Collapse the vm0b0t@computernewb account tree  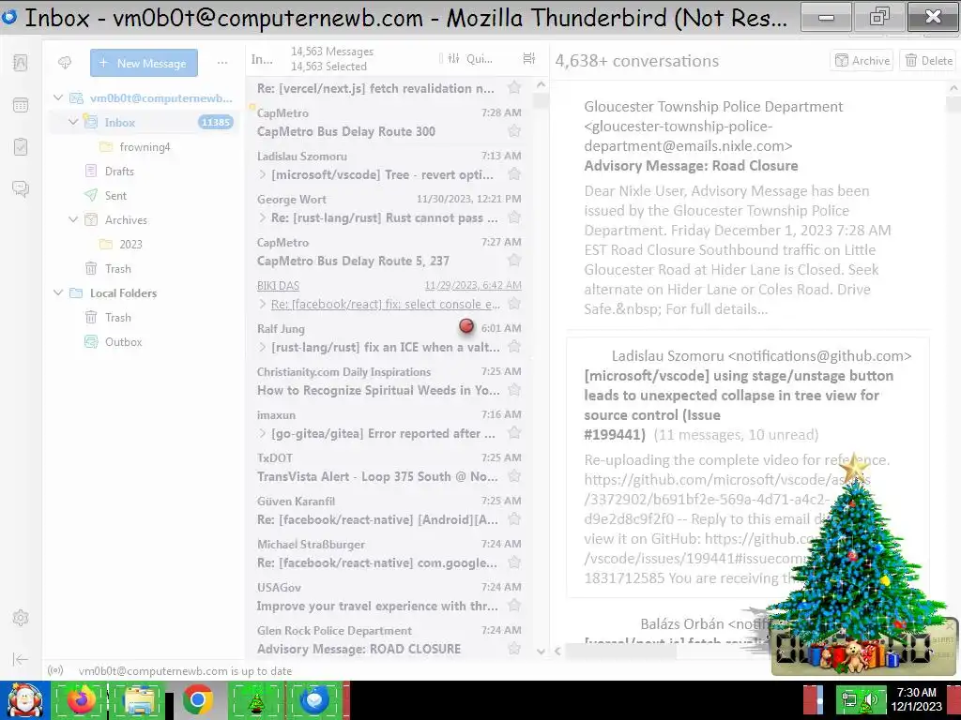58,97
